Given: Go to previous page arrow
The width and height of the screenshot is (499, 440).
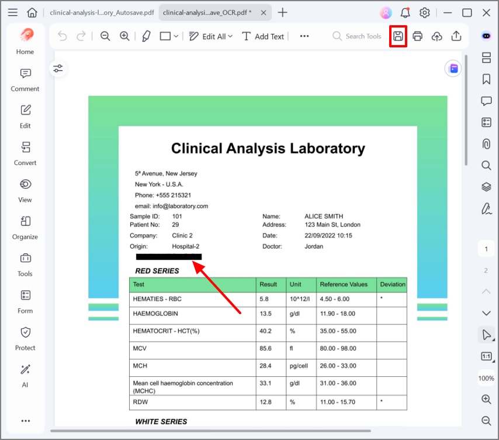Looking at the screenshot, I should pos(486,291).
